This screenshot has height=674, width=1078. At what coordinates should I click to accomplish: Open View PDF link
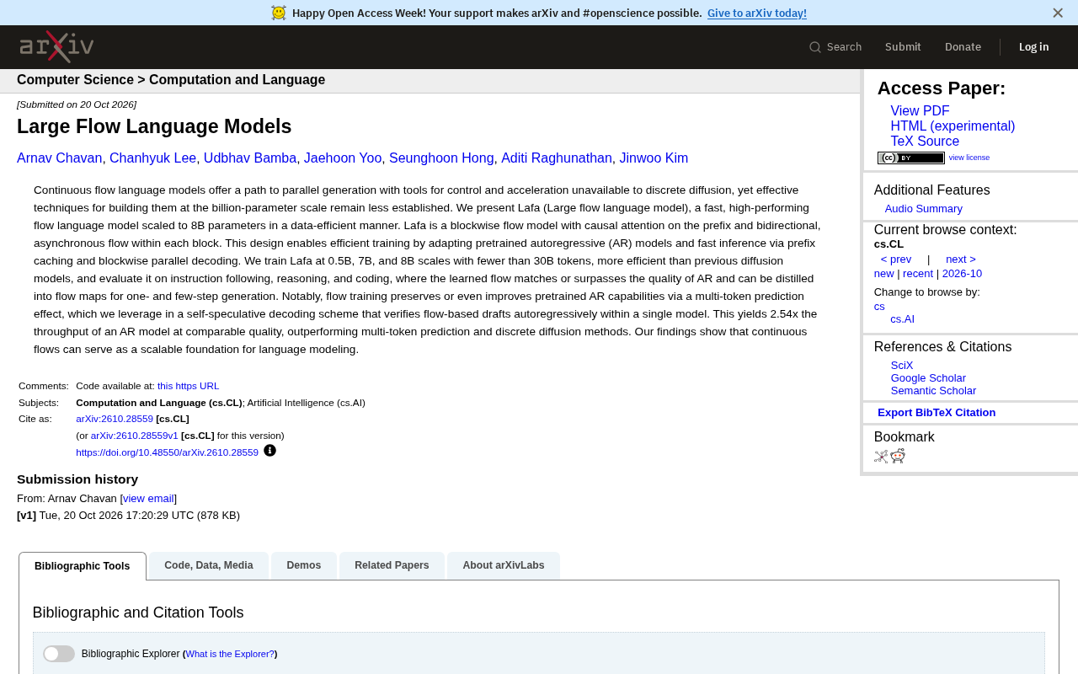pos(920,111)
